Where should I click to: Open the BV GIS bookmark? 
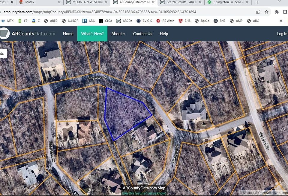pyautogui.click(x=144, y=21)
